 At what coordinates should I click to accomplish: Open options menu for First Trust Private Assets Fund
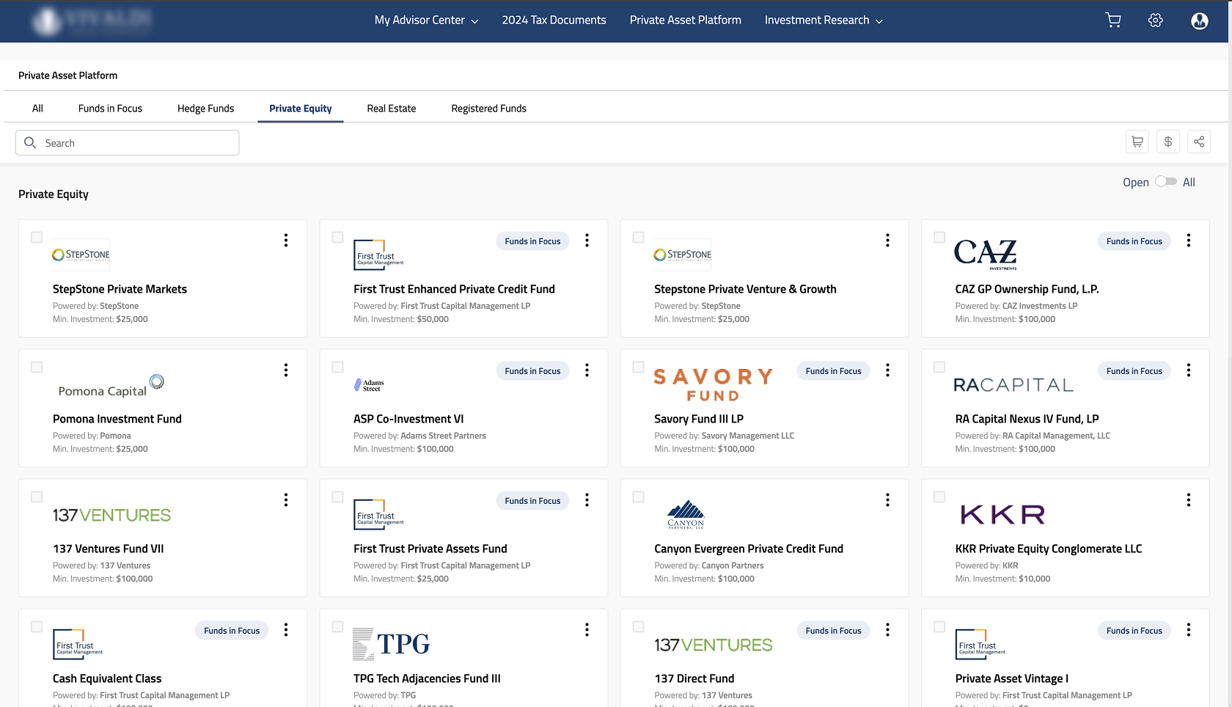(x=587, y=499)
